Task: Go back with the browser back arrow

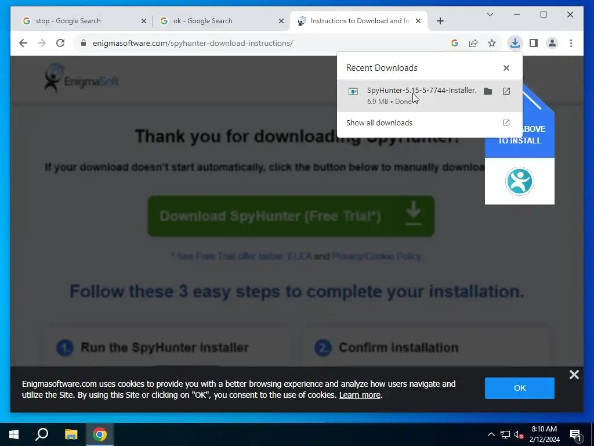Action: (x=23, y=43)
